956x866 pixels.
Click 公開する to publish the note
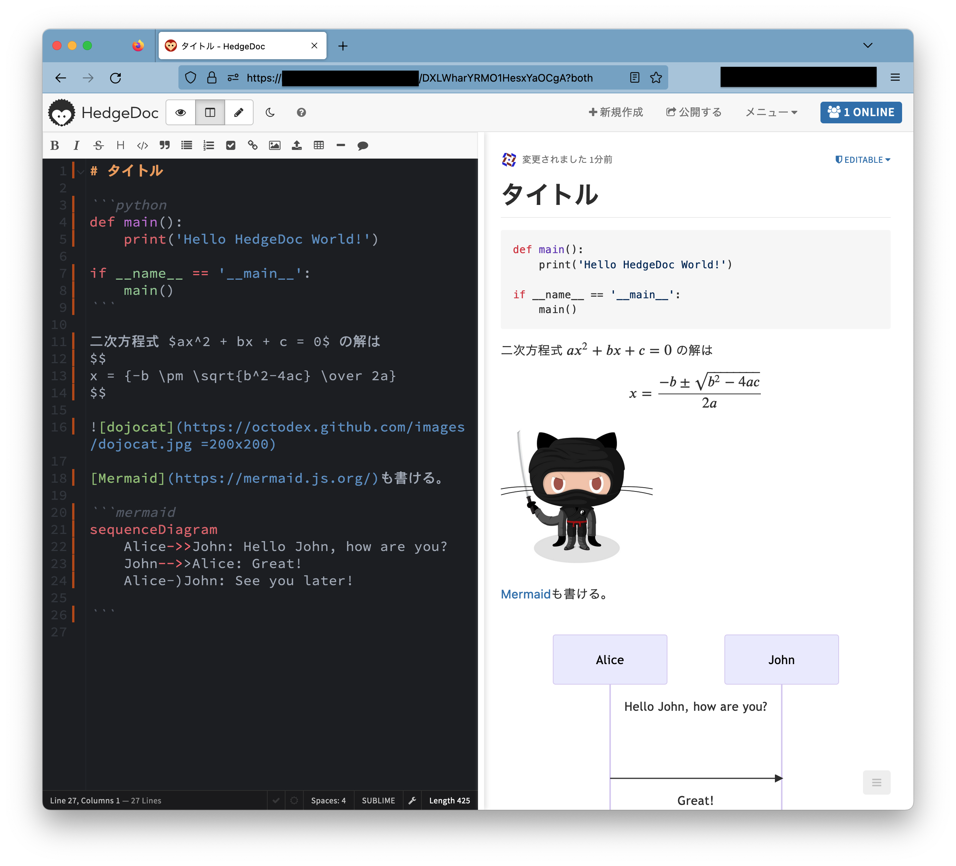(x=694, y=112)
